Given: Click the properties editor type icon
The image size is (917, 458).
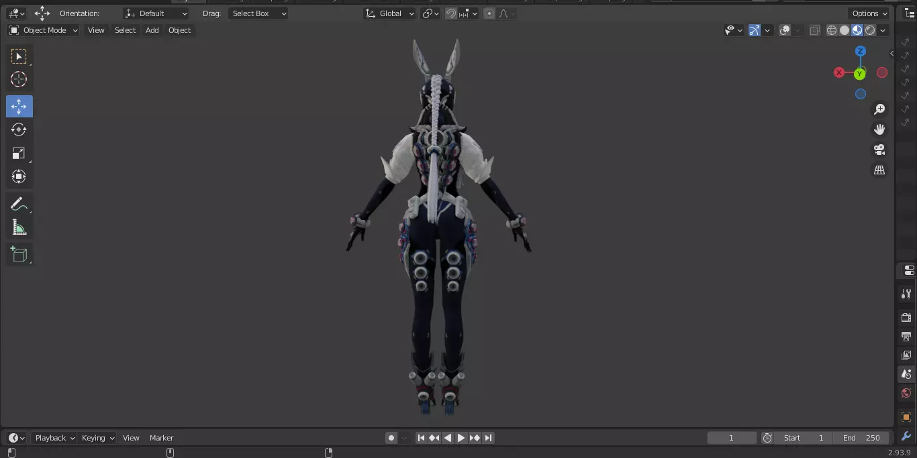Looking at the screenshot, I should tap(910, 270).
